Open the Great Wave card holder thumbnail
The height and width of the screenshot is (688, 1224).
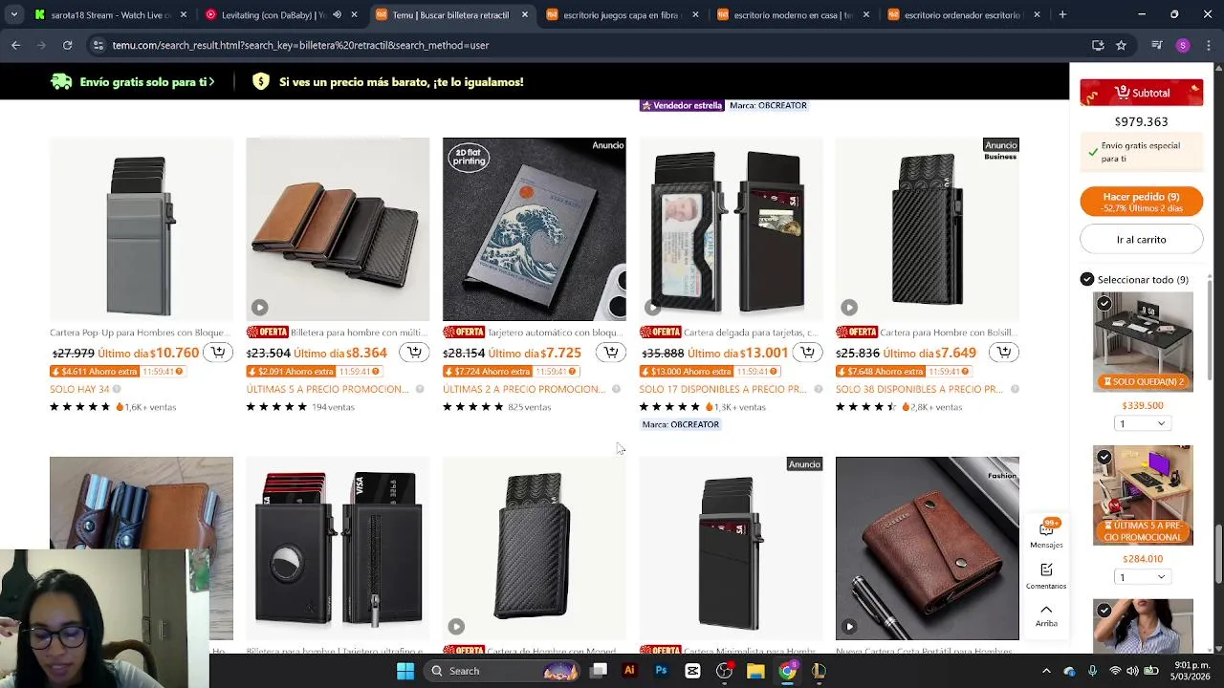point(535,229)
